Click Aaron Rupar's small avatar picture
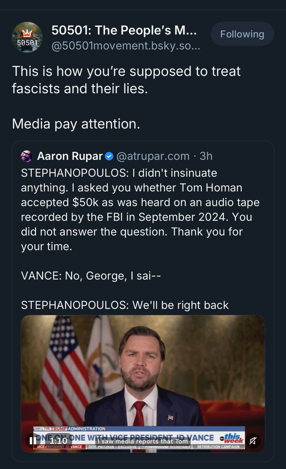 click(27, 156)
